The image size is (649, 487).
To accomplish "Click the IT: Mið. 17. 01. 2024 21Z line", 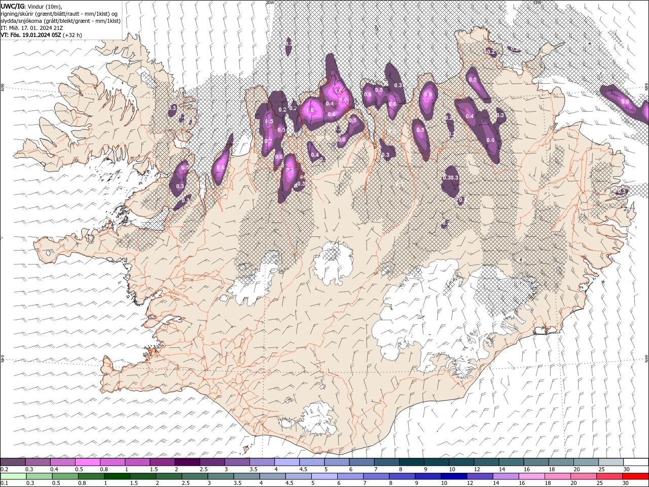I will pos(33,28).
